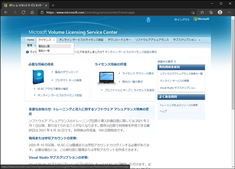Minimize the browser window
The width and height of the screenshot is (235, 169).
pyautogui.click(x=212, y=4)
